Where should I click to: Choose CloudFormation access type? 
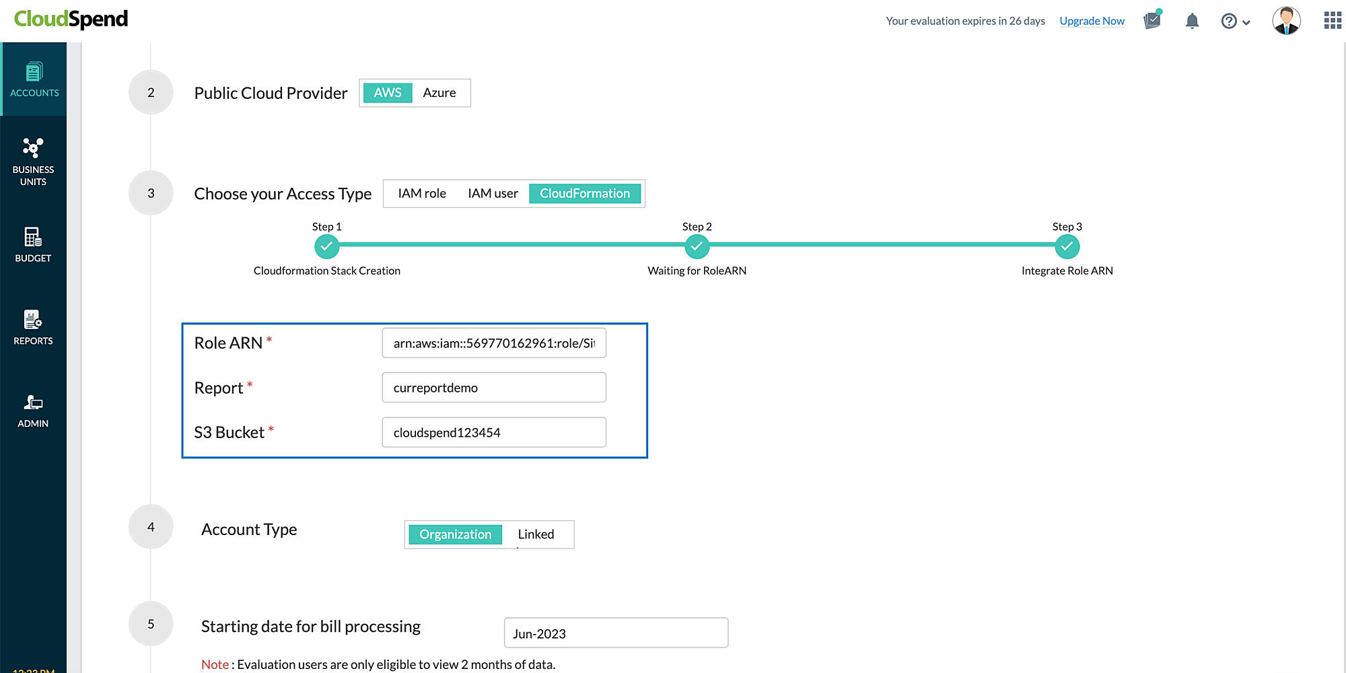(x=585, y=194)
